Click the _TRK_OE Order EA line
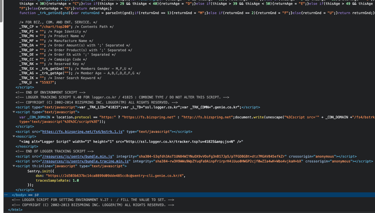The image size is (375, 213). (67, 55)
